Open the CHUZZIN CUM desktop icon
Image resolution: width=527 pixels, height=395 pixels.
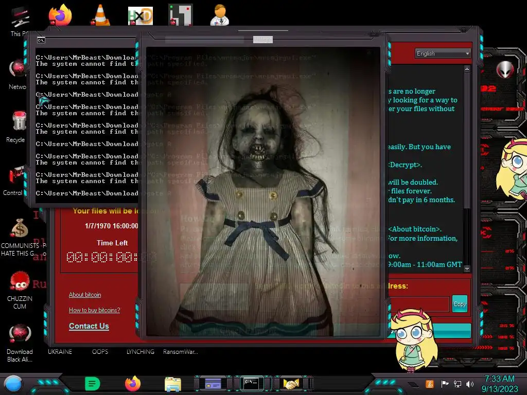(20, 281)
